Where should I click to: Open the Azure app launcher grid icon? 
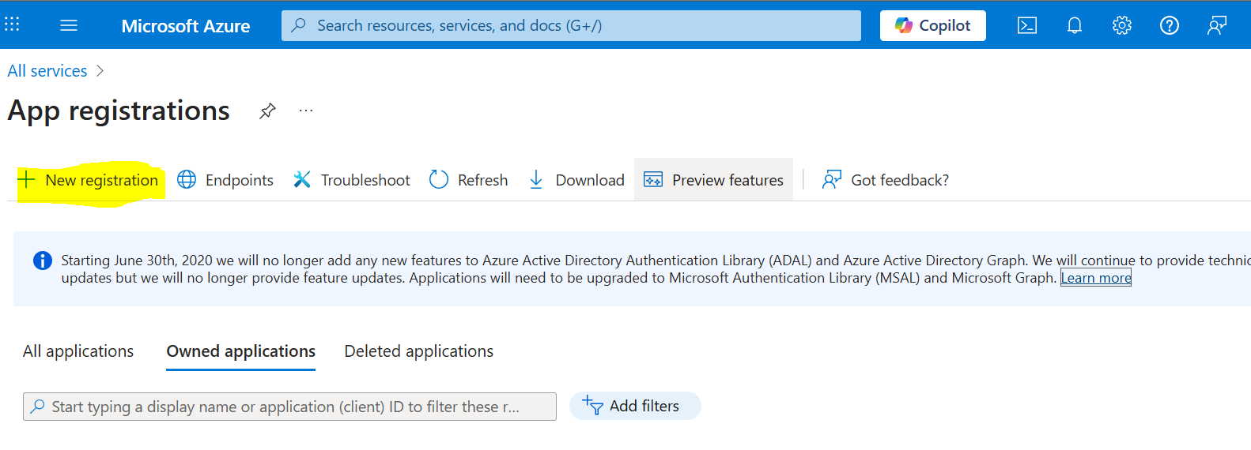12,24
